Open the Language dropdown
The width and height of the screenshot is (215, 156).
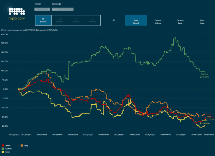point(63,9)
